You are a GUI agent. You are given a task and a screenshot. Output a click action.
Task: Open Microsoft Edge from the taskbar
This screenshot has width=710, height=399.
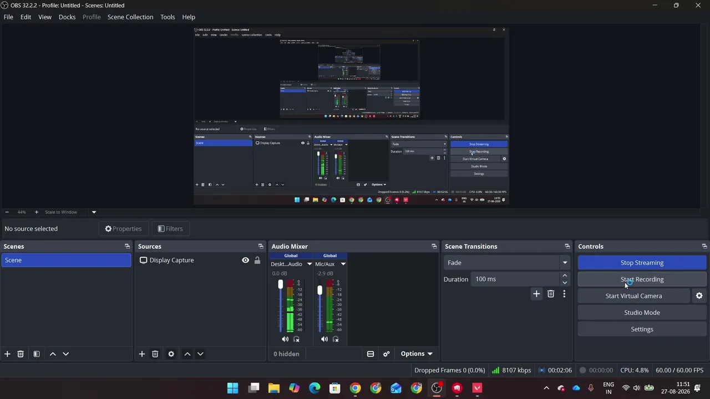click(x=315, y=388)
